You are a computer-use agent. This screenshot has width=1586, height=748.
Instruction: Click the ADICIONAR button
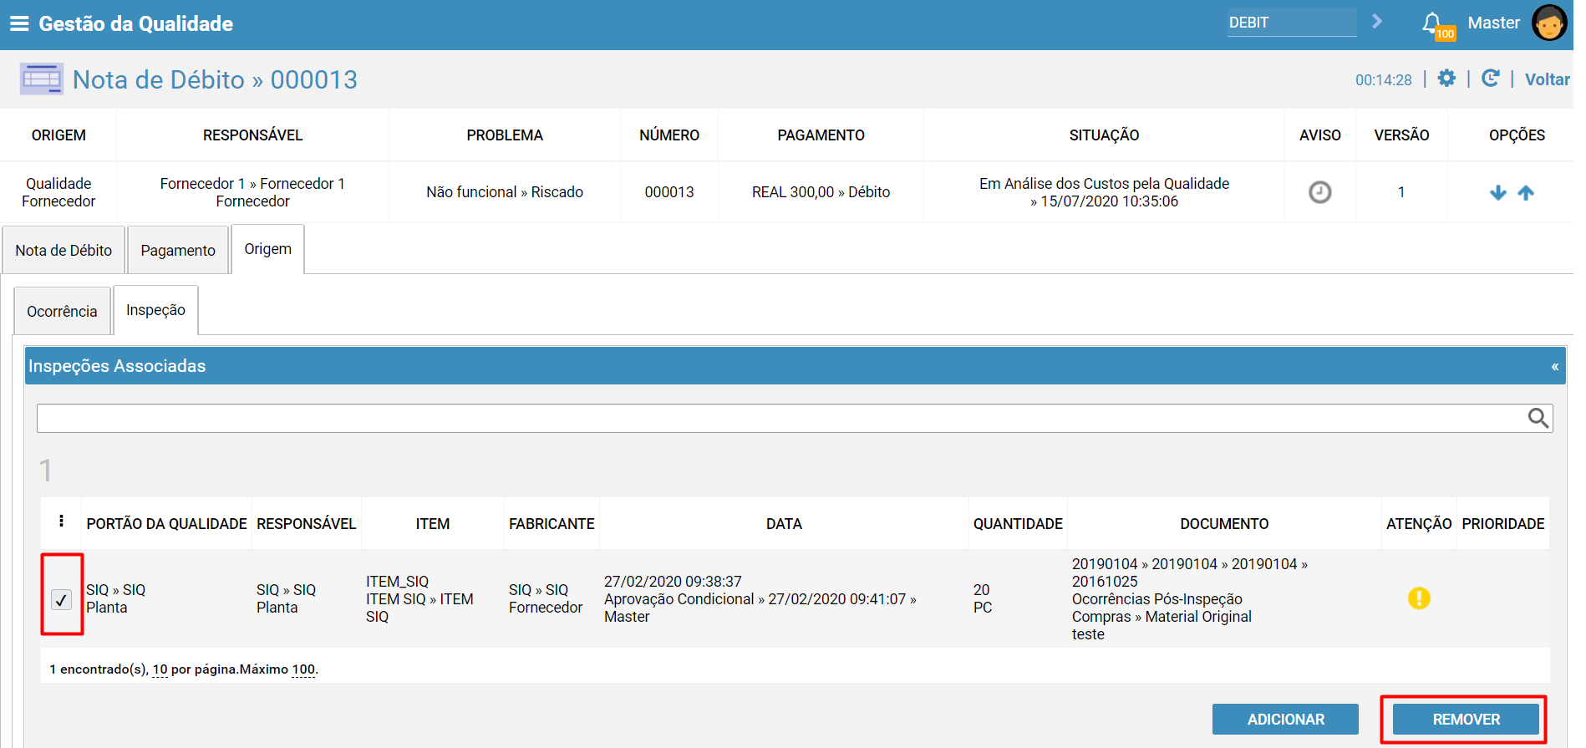(x=1285, y=720)
